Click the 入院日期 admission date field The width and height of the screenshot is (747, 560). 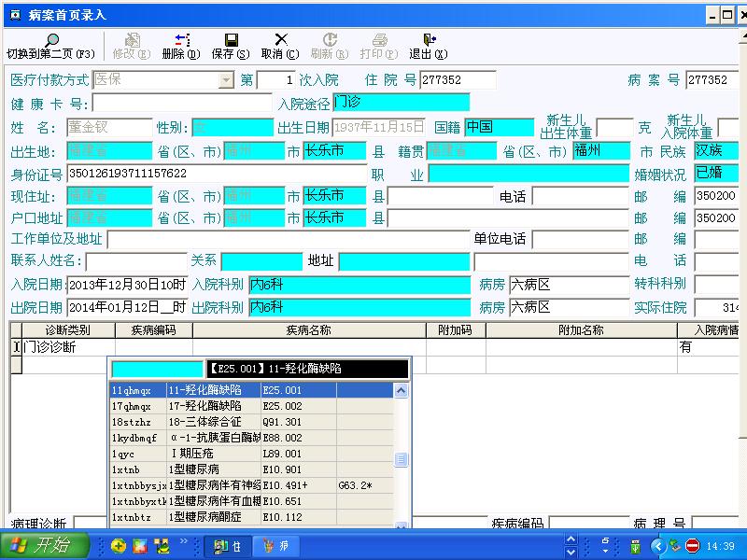click(x=127, y=285)
